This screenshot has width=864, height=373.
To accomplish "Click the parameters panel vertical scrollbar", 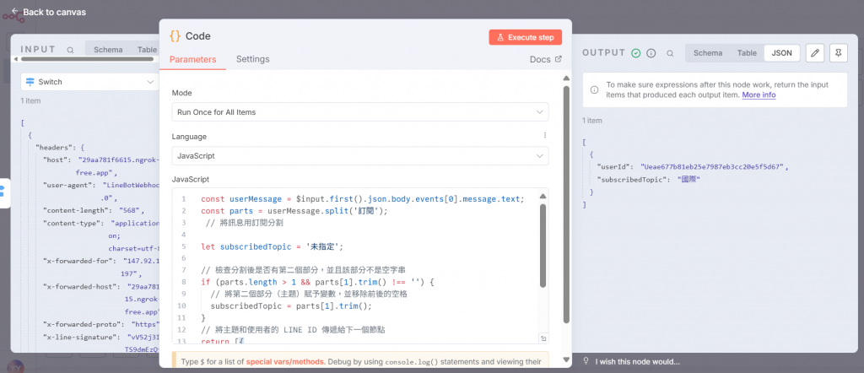I will click(566, 204).
